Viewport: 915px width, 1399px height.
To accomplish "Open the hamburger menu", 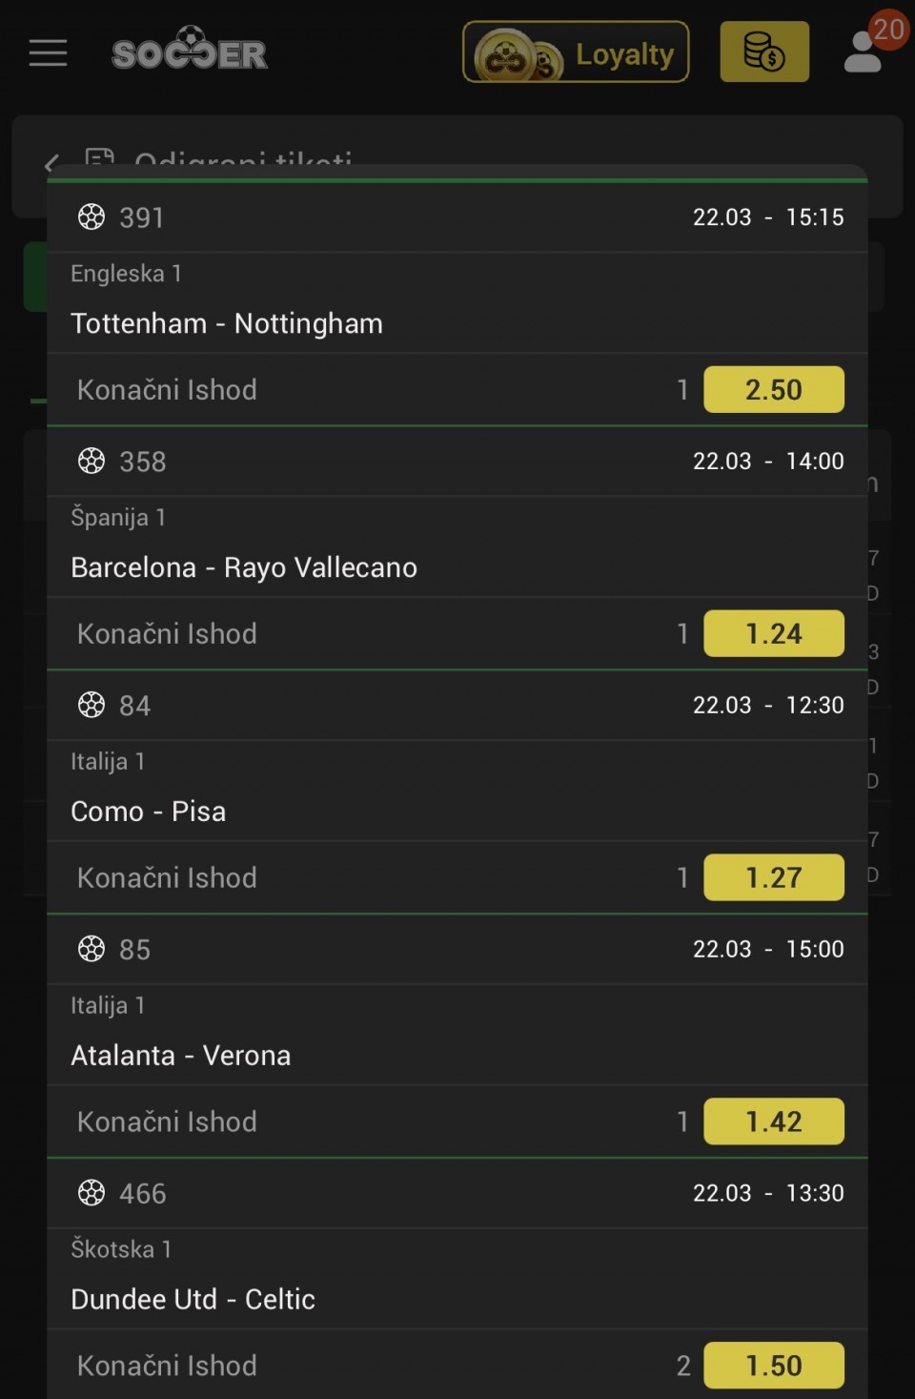I will pos(48,53).
